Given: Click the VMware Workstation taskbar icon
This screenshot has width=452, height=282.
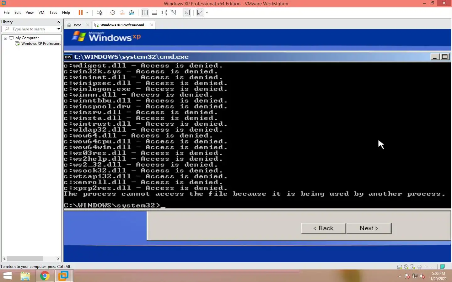Looking at the screenshot, I should pos(64,276).
